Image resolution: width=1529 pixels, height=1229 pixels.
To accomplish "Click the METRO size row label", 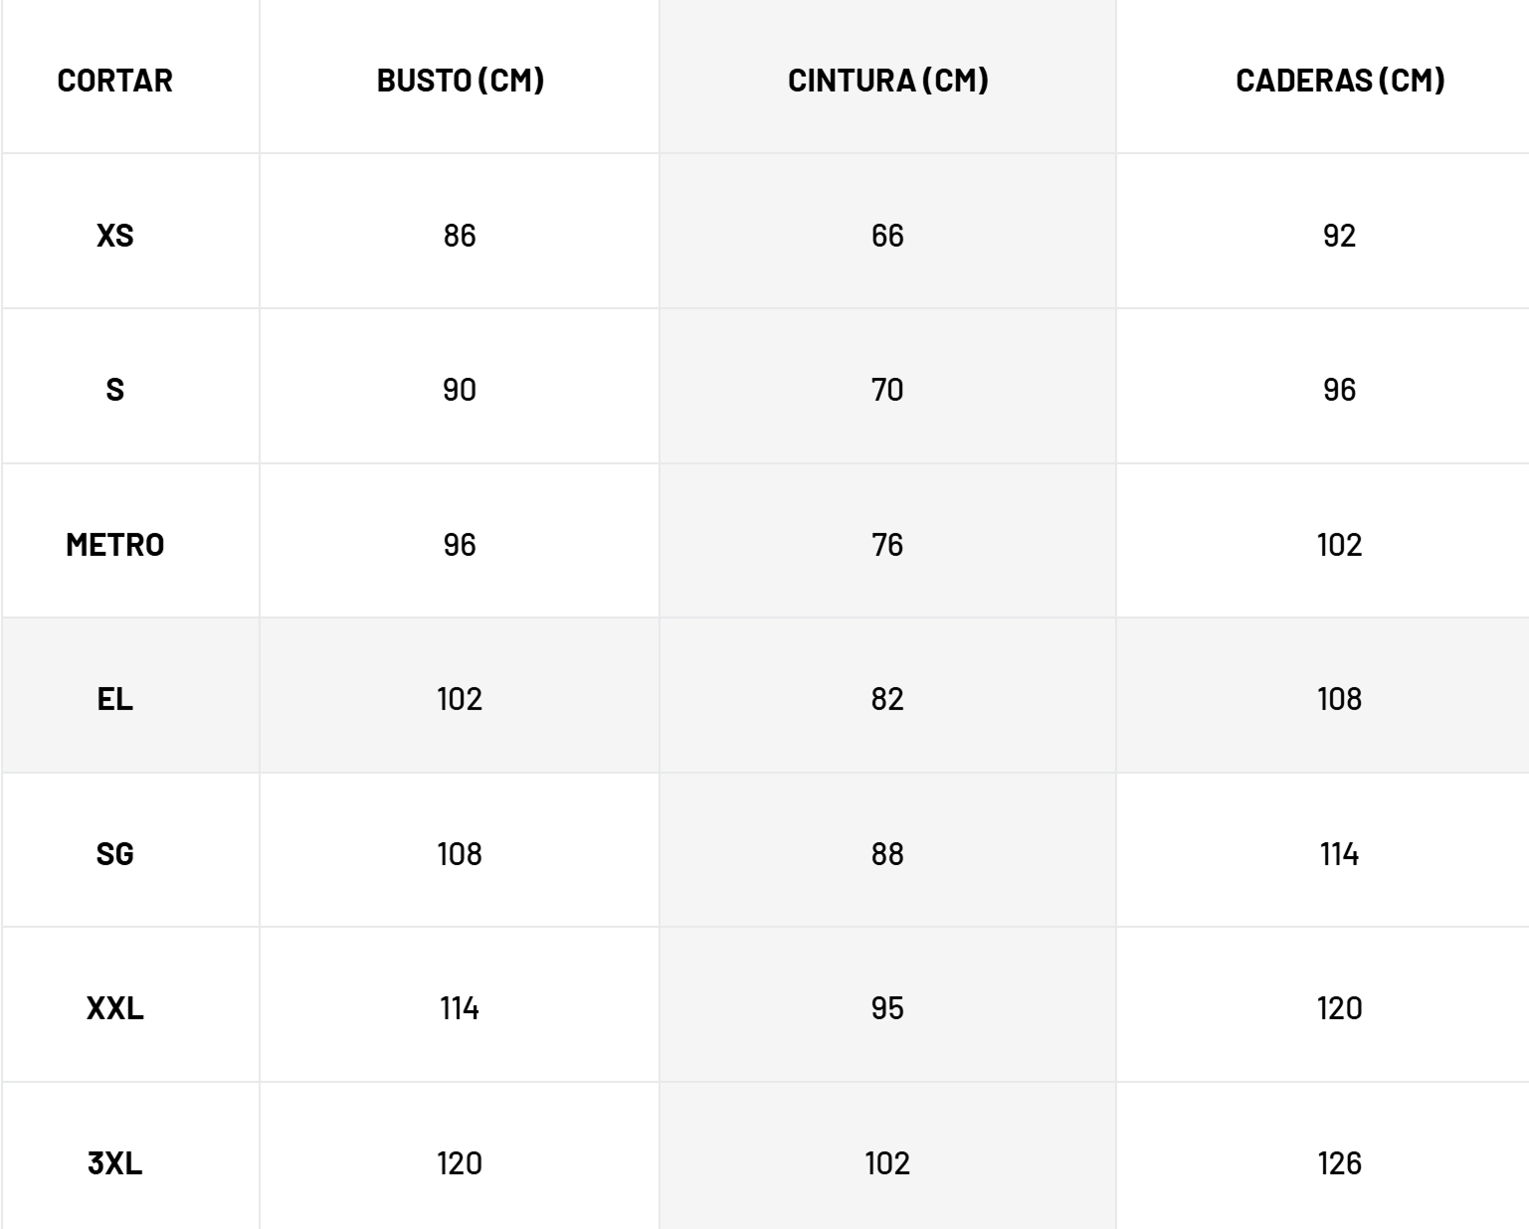I will (114, 545).
